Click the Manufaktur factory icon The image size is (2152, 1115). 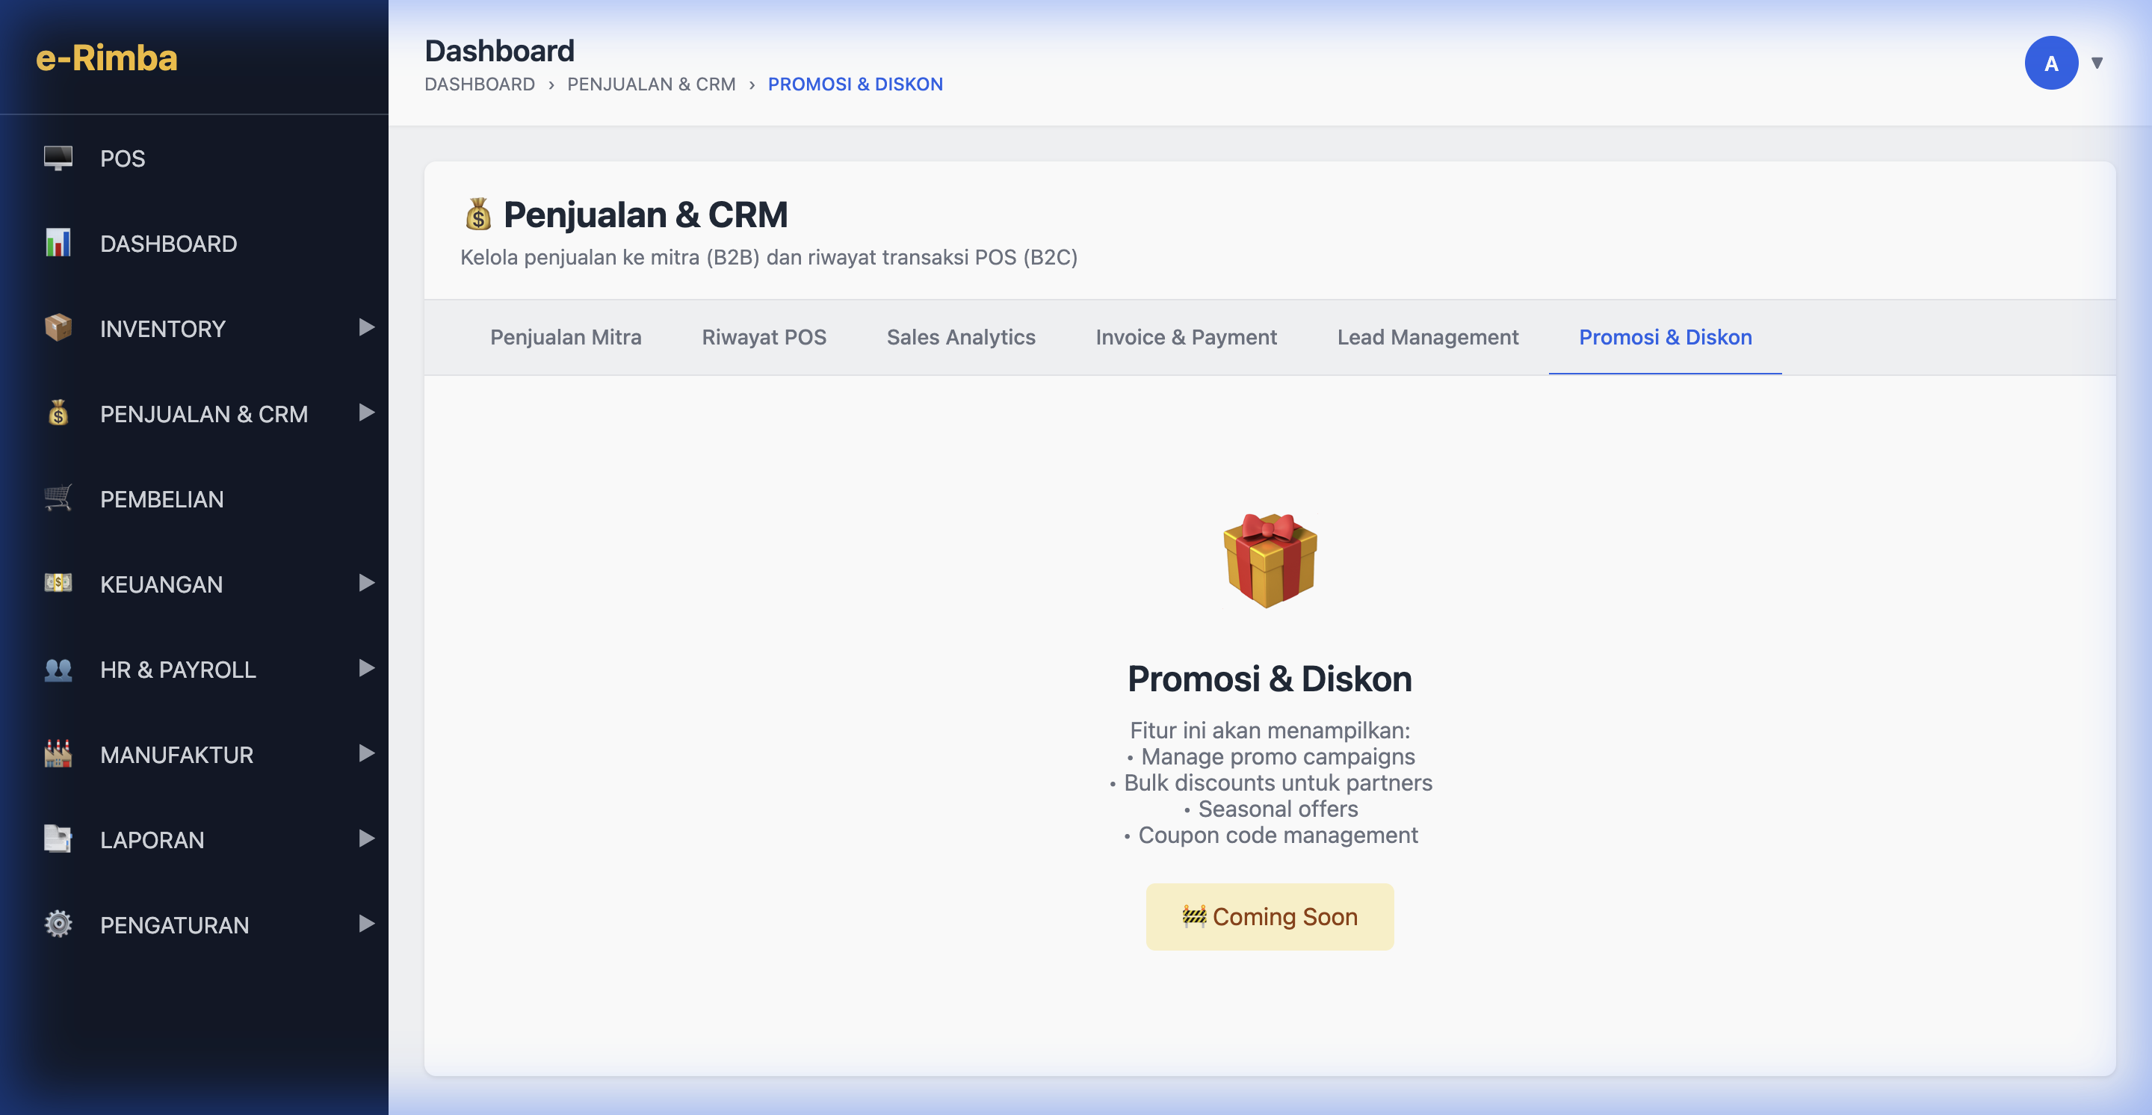point(58,754)
